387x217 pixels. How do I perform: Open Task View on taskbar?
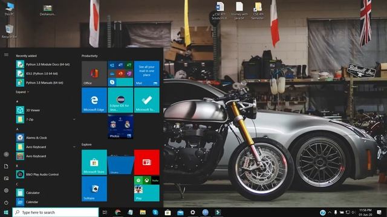105,212
